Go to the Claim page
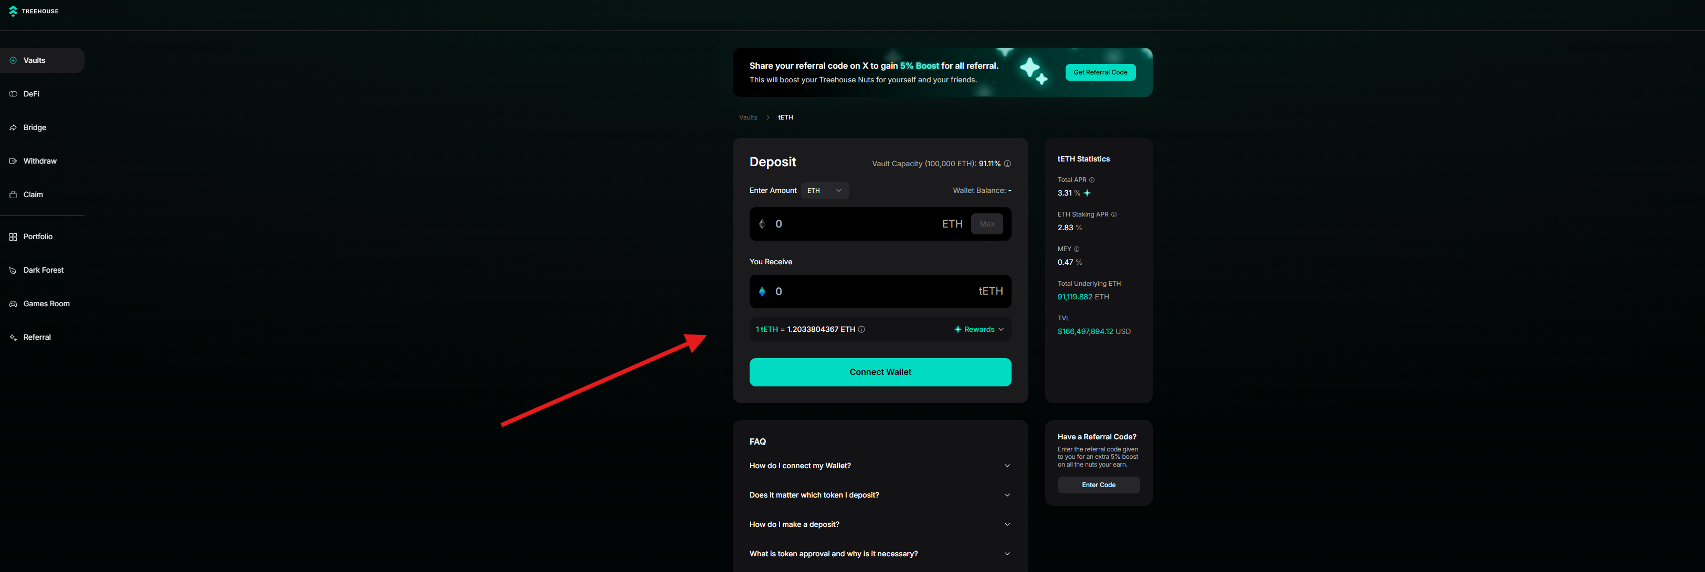This screenshot has width=1705, height=572. [x=43, y=195]
